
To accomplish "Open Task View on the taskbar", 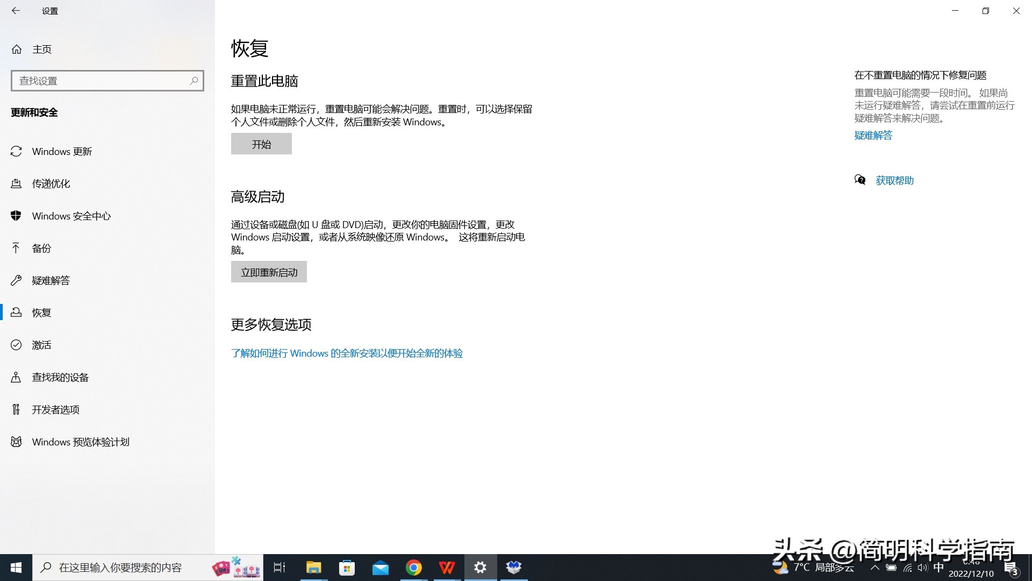I will click(279, 567).
